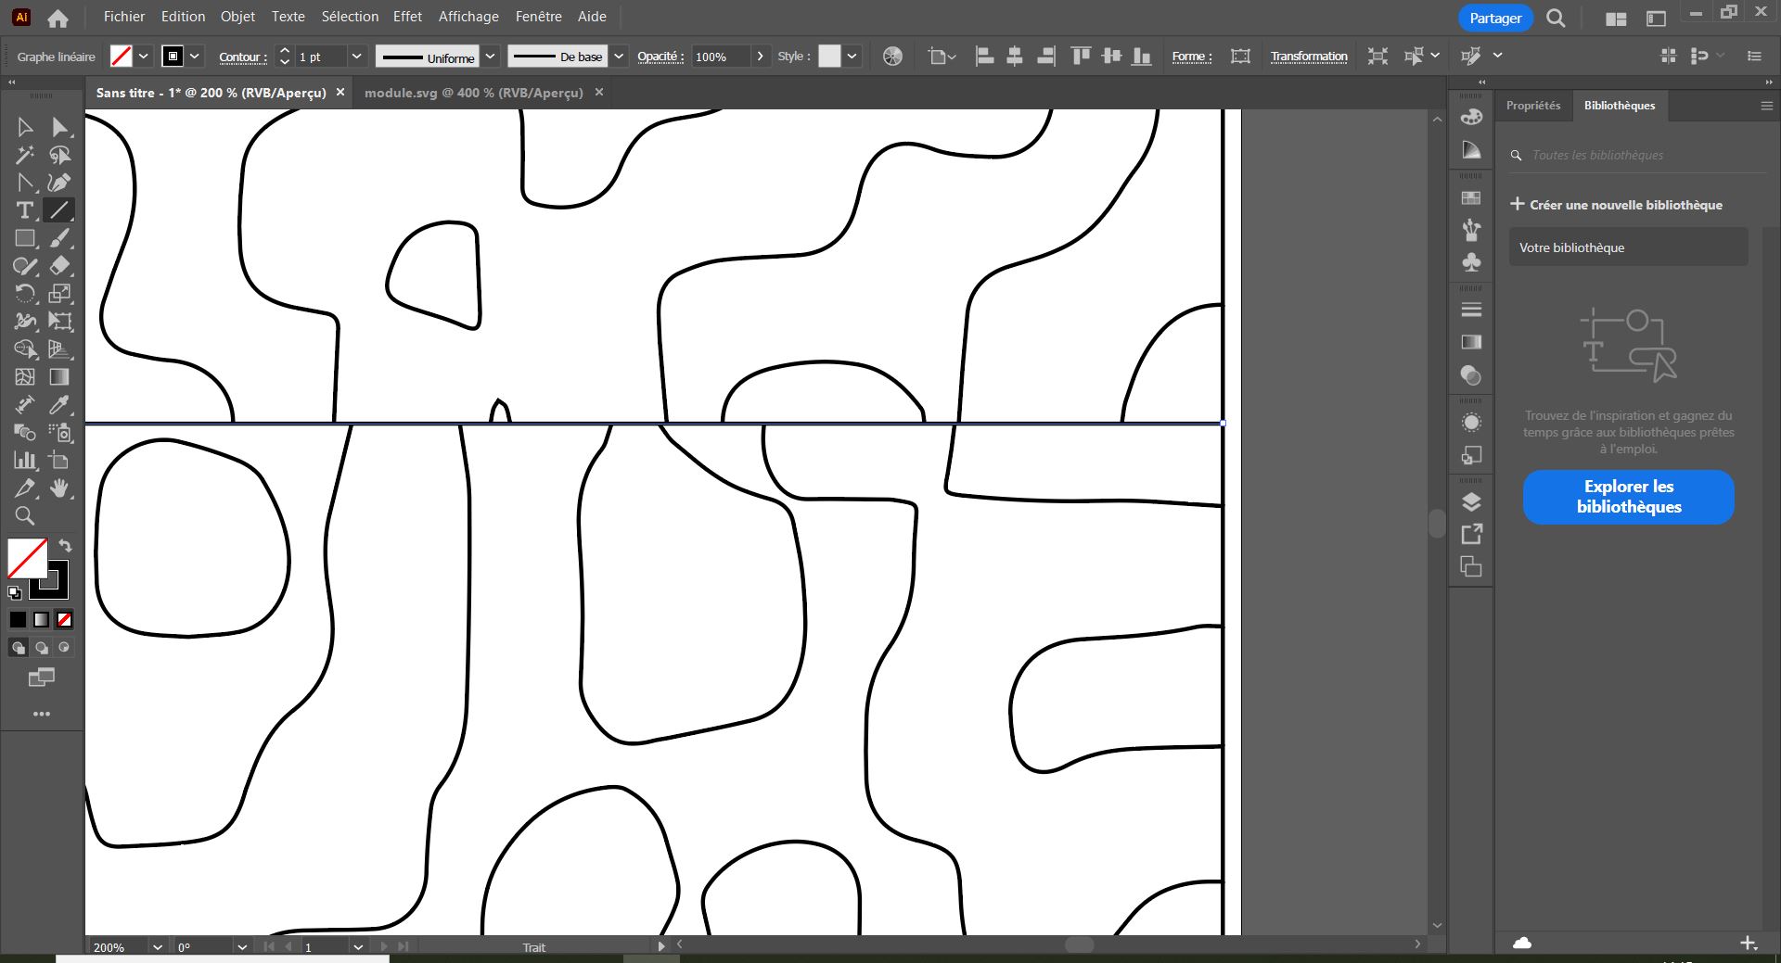Click the Transformation link in control bar

(x=1309, y=57)
